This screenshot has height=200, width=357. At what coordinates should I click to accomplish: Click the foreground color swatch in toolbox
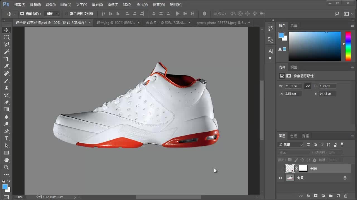click(x=5, y=187)
